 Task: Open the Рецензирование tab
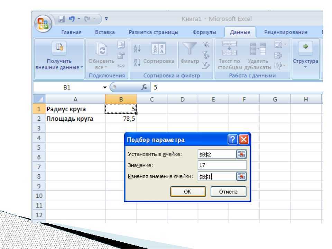(x=286, y=32)
